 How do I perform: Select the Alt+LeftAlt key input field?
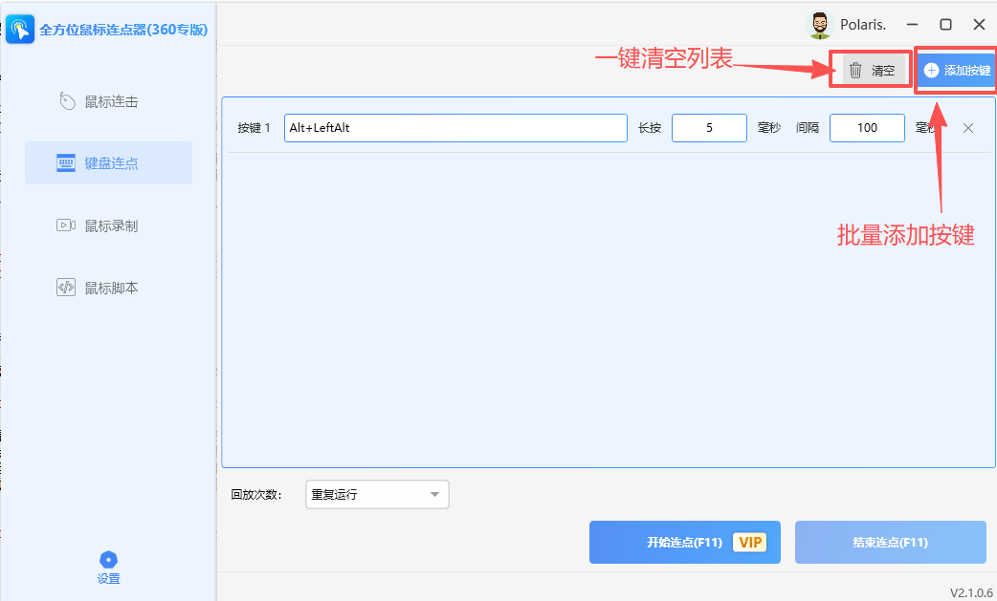pos(455,127)
